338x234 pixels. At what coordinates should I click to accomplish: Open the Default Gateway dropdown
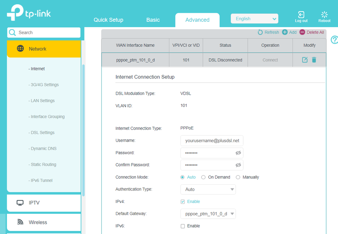point(208,214)
